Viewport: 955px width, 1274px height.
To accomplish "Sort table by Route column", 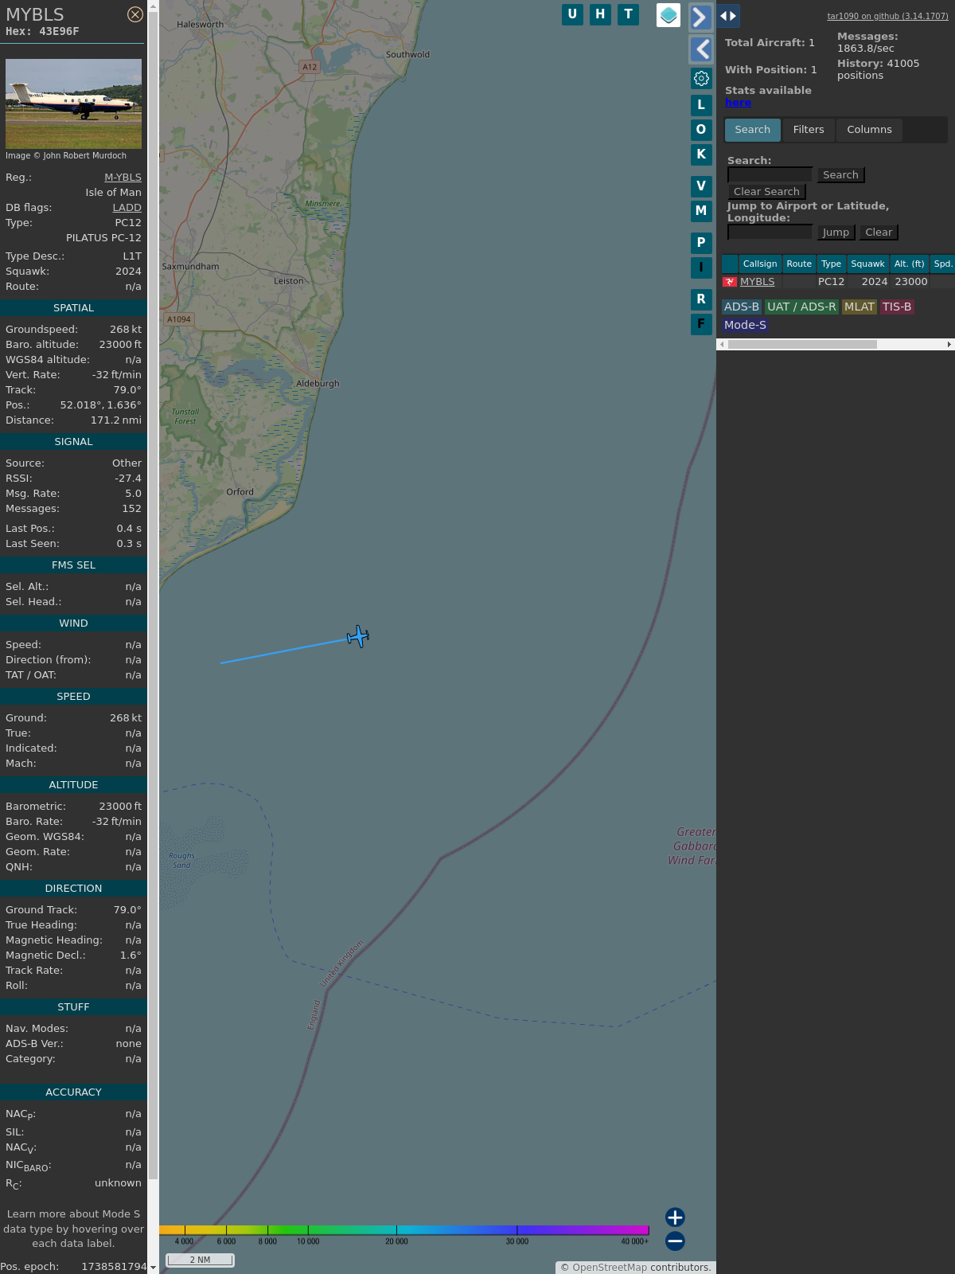I will coord(799,264).
